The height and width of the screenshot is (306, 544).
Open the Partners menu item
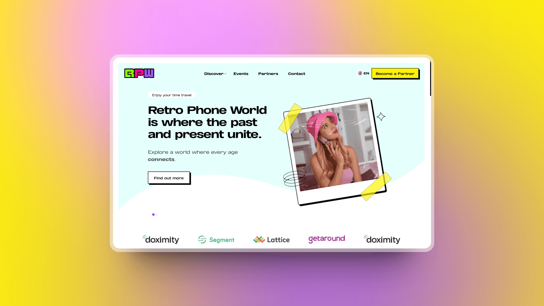(268, 74)
